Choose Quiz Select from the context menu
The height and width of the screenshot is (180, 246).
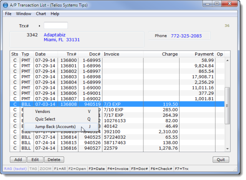coord(45,119)
